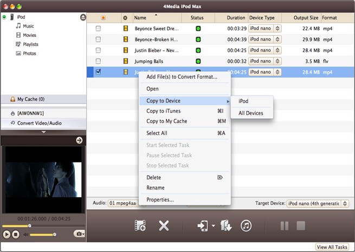Image resolution: width=355 pixels, height=252 pixels.
Task: Tick the checkbox for Jumping Balls row
Action: tap(98, 61)
